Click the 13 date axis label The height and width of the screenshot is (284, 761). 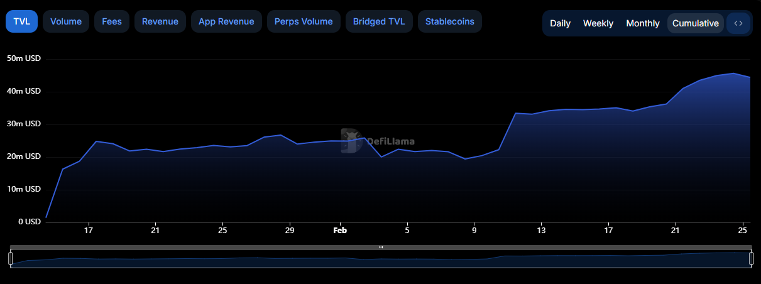coord(541,231)
